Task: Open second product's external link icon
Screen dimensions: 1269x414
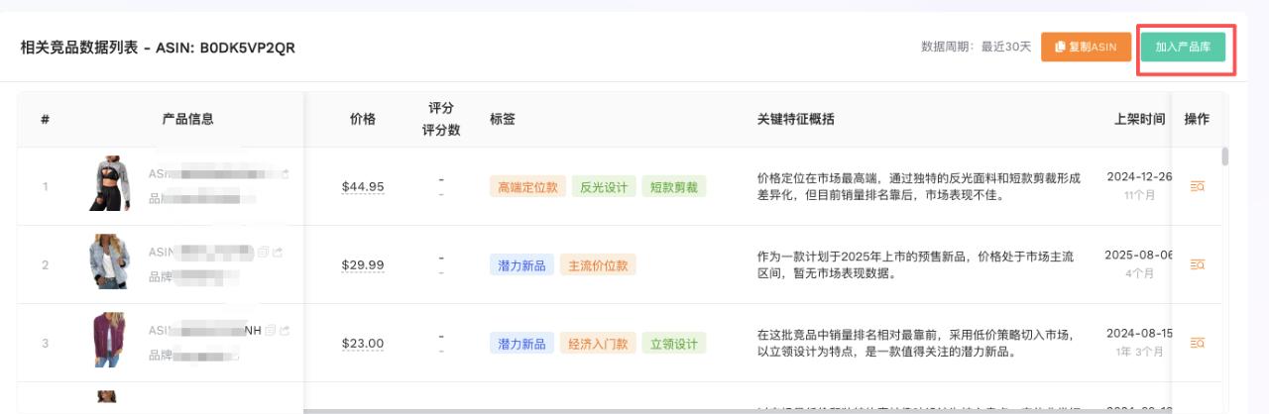Action: coord(276,252)
